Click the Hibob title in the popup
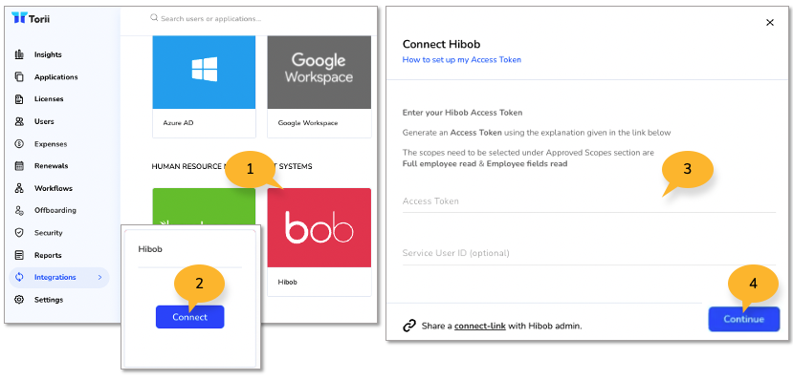This screenshot has height=380, width=793. (x=150, y=249)
